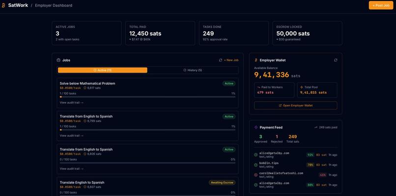
Task: Click the 41% rating badge for carol
Action: [322, 175]
